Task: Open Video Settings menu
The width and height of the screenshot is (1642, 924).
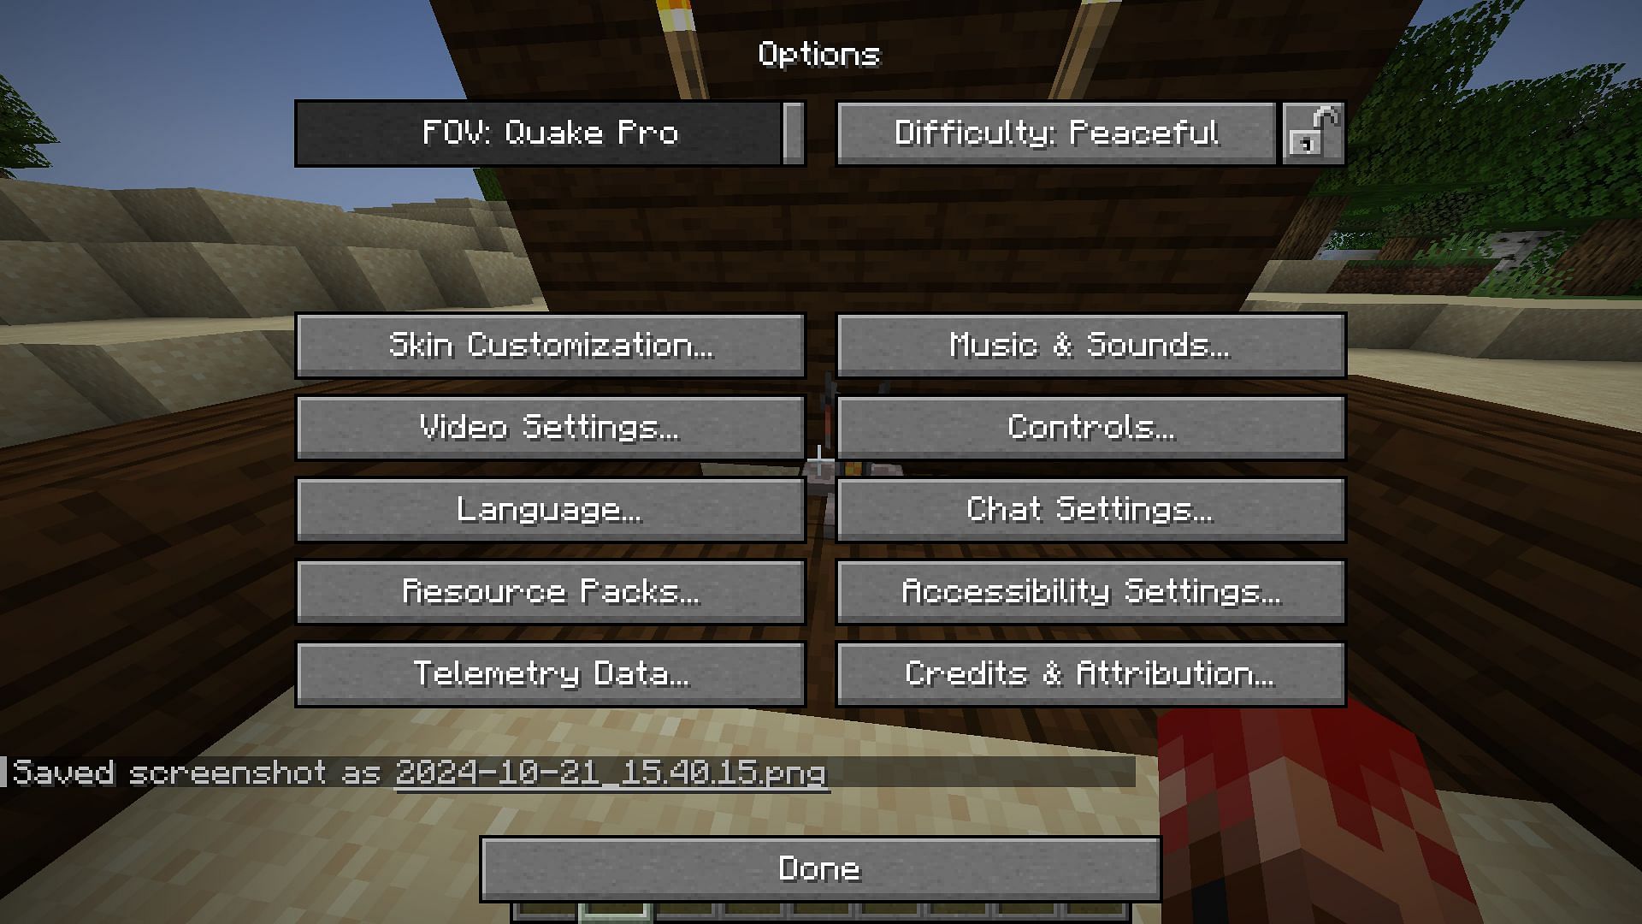Action: [x=551, y=428]
